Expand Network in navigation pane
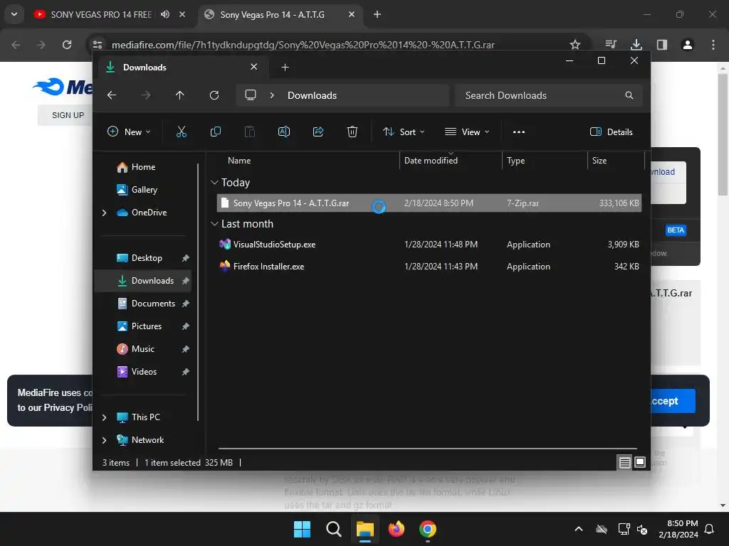 click(104, 440)
